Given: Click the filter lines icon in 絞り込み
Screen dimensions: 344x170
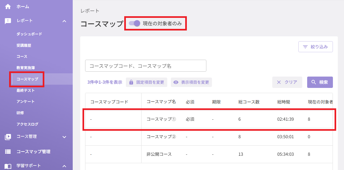Looking at the screenshot, I should point(305,47).
